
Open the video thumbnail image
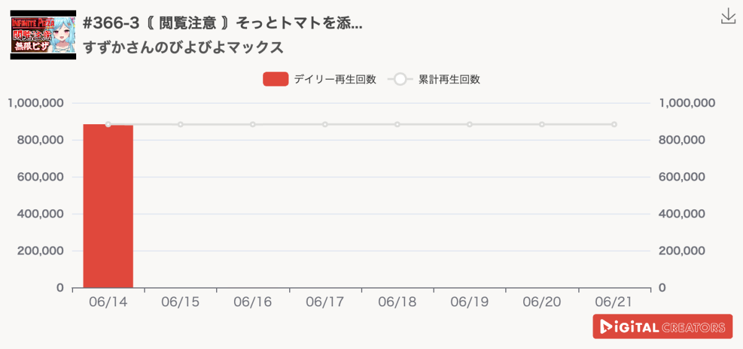tap(43, 35)
